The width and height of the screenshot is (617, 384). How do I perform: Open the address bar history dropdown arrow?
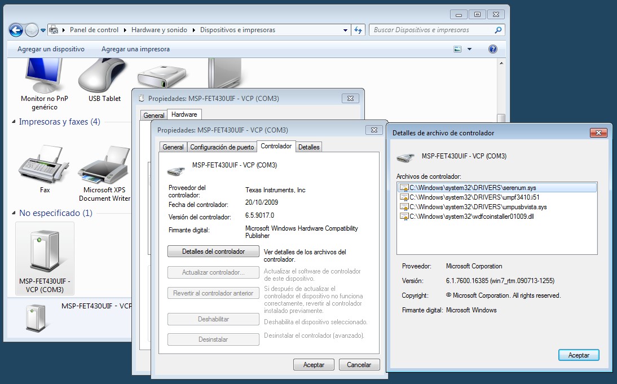[x=345, y=30]
